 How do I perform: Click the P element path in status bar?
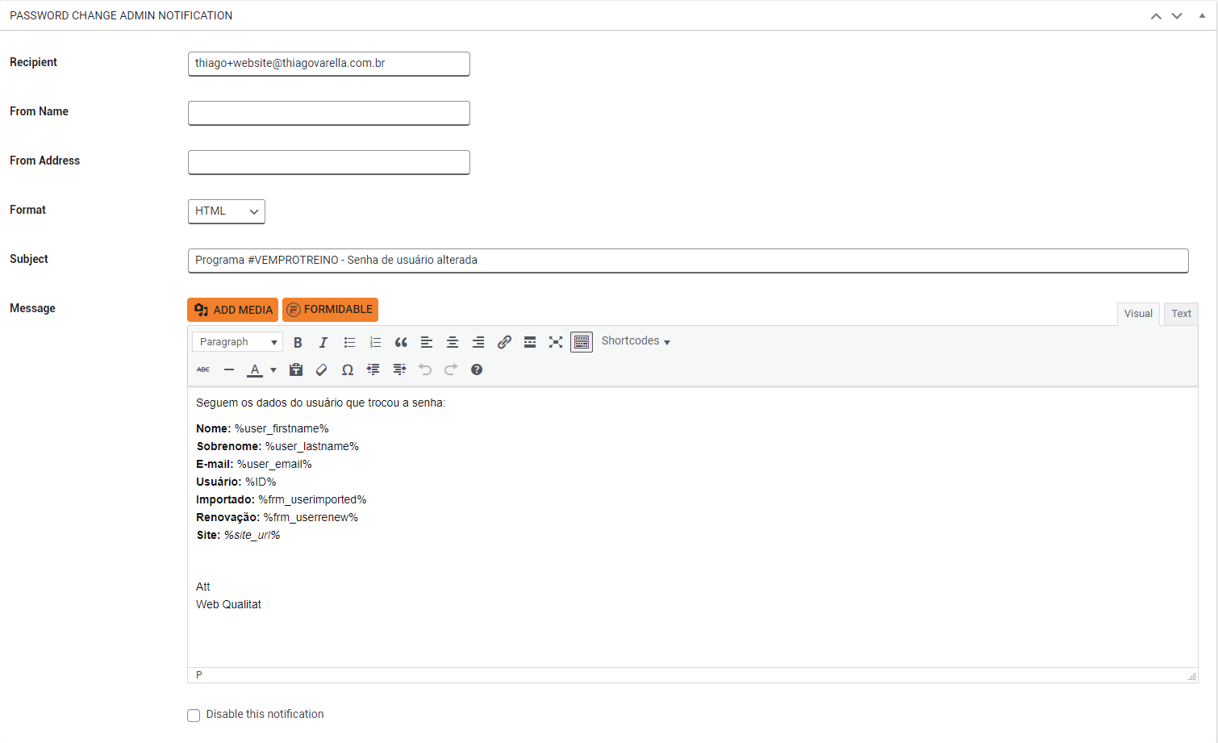pos(199,675)
